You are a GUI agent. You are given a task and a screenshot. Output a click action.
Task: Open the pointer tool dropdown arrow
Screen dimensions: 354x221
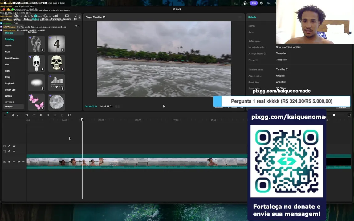pyautogui.click(x=18, y=115)
